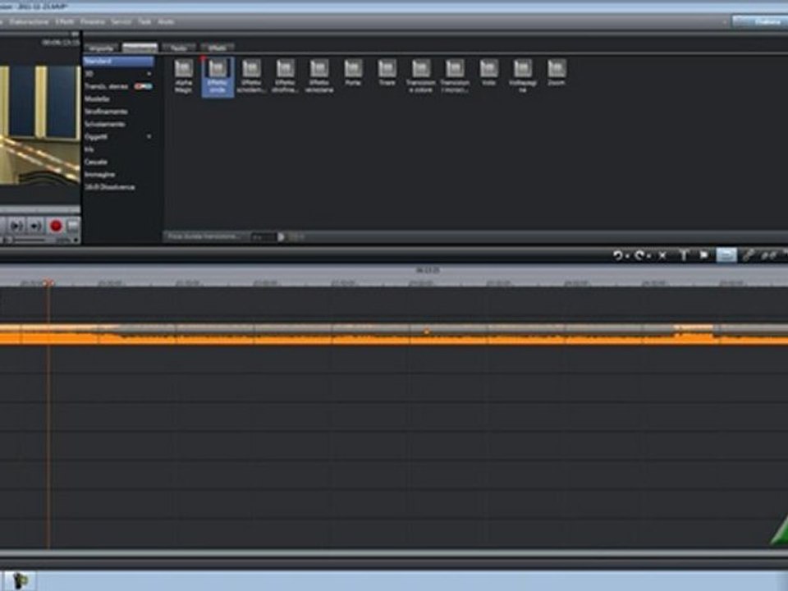Click the orange playhead marker on ruler

pos(48,283)
